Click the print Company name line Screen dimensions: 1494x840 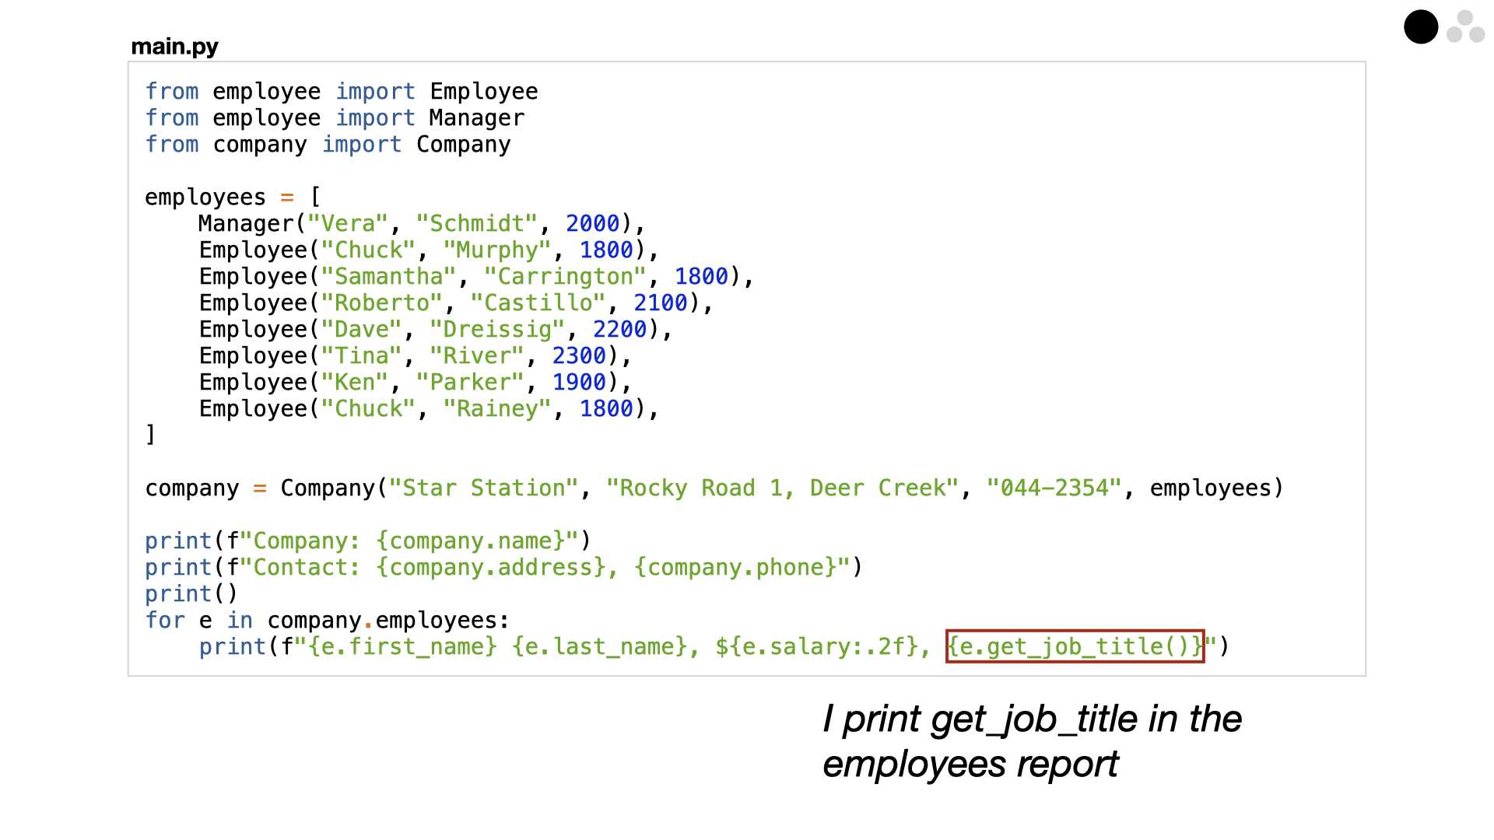[368, 541]
